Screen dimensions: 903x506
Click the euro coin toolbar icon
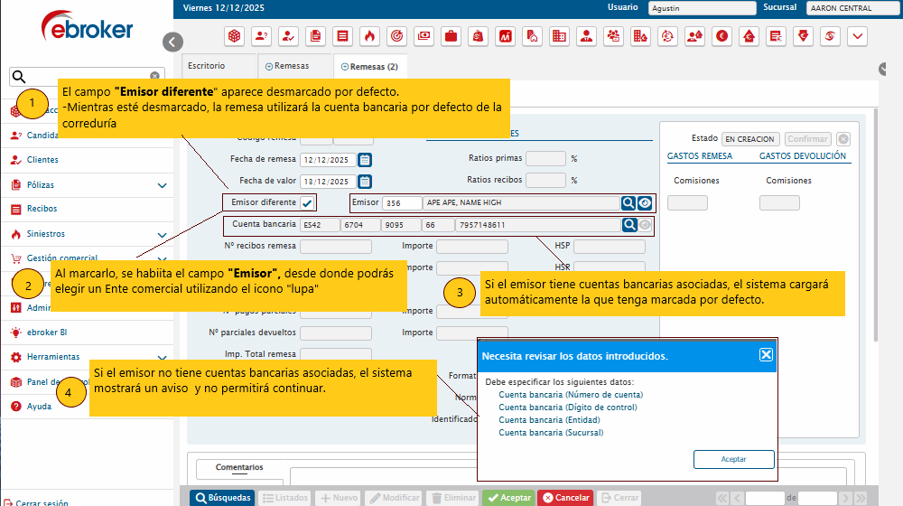click(721, 36)
